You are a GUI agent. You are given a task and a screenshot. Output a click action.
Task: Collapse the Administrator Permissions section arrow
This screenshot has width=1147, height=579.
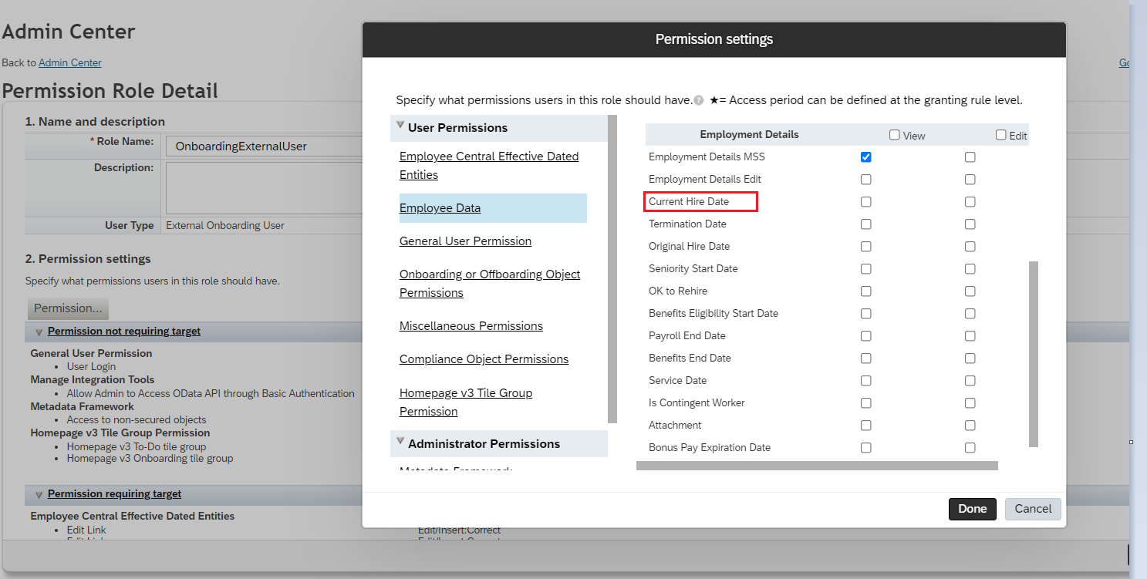[x=400, y=442]
